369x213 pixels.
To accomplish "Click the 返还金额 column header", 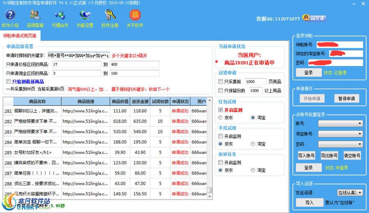I will pyautogui.click(x=140, y=101).
